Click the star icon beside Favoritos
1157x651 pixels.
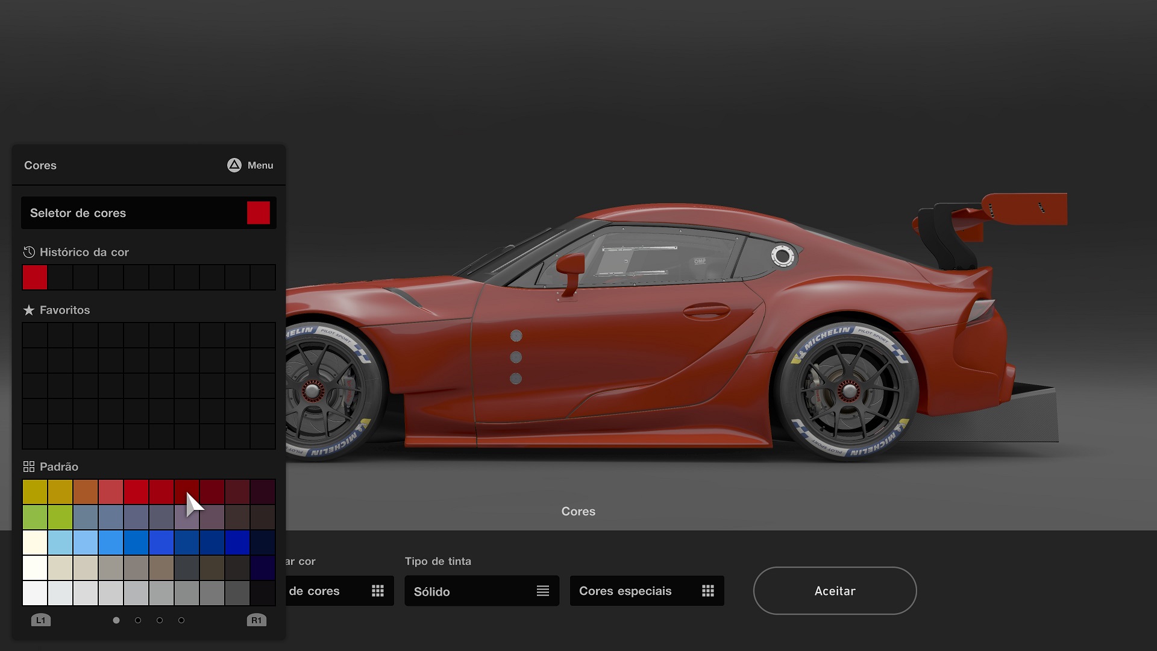coord(28,310)
